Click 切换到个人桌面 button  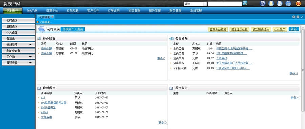(73, 29)
